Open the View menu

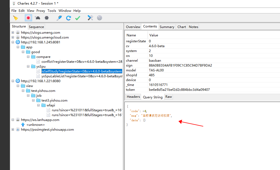pyautogui.click(x=30, y=11)
